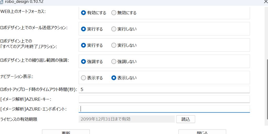Click the タイムアウト時間(秒) input field
The image size is (268, 134).
tap(164, 89)
